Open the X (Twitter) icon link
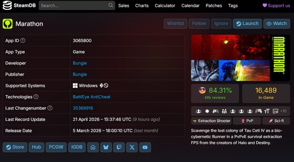Image resolution: width=294 pixels, height=162 pixels. click(x=132, y=147)
